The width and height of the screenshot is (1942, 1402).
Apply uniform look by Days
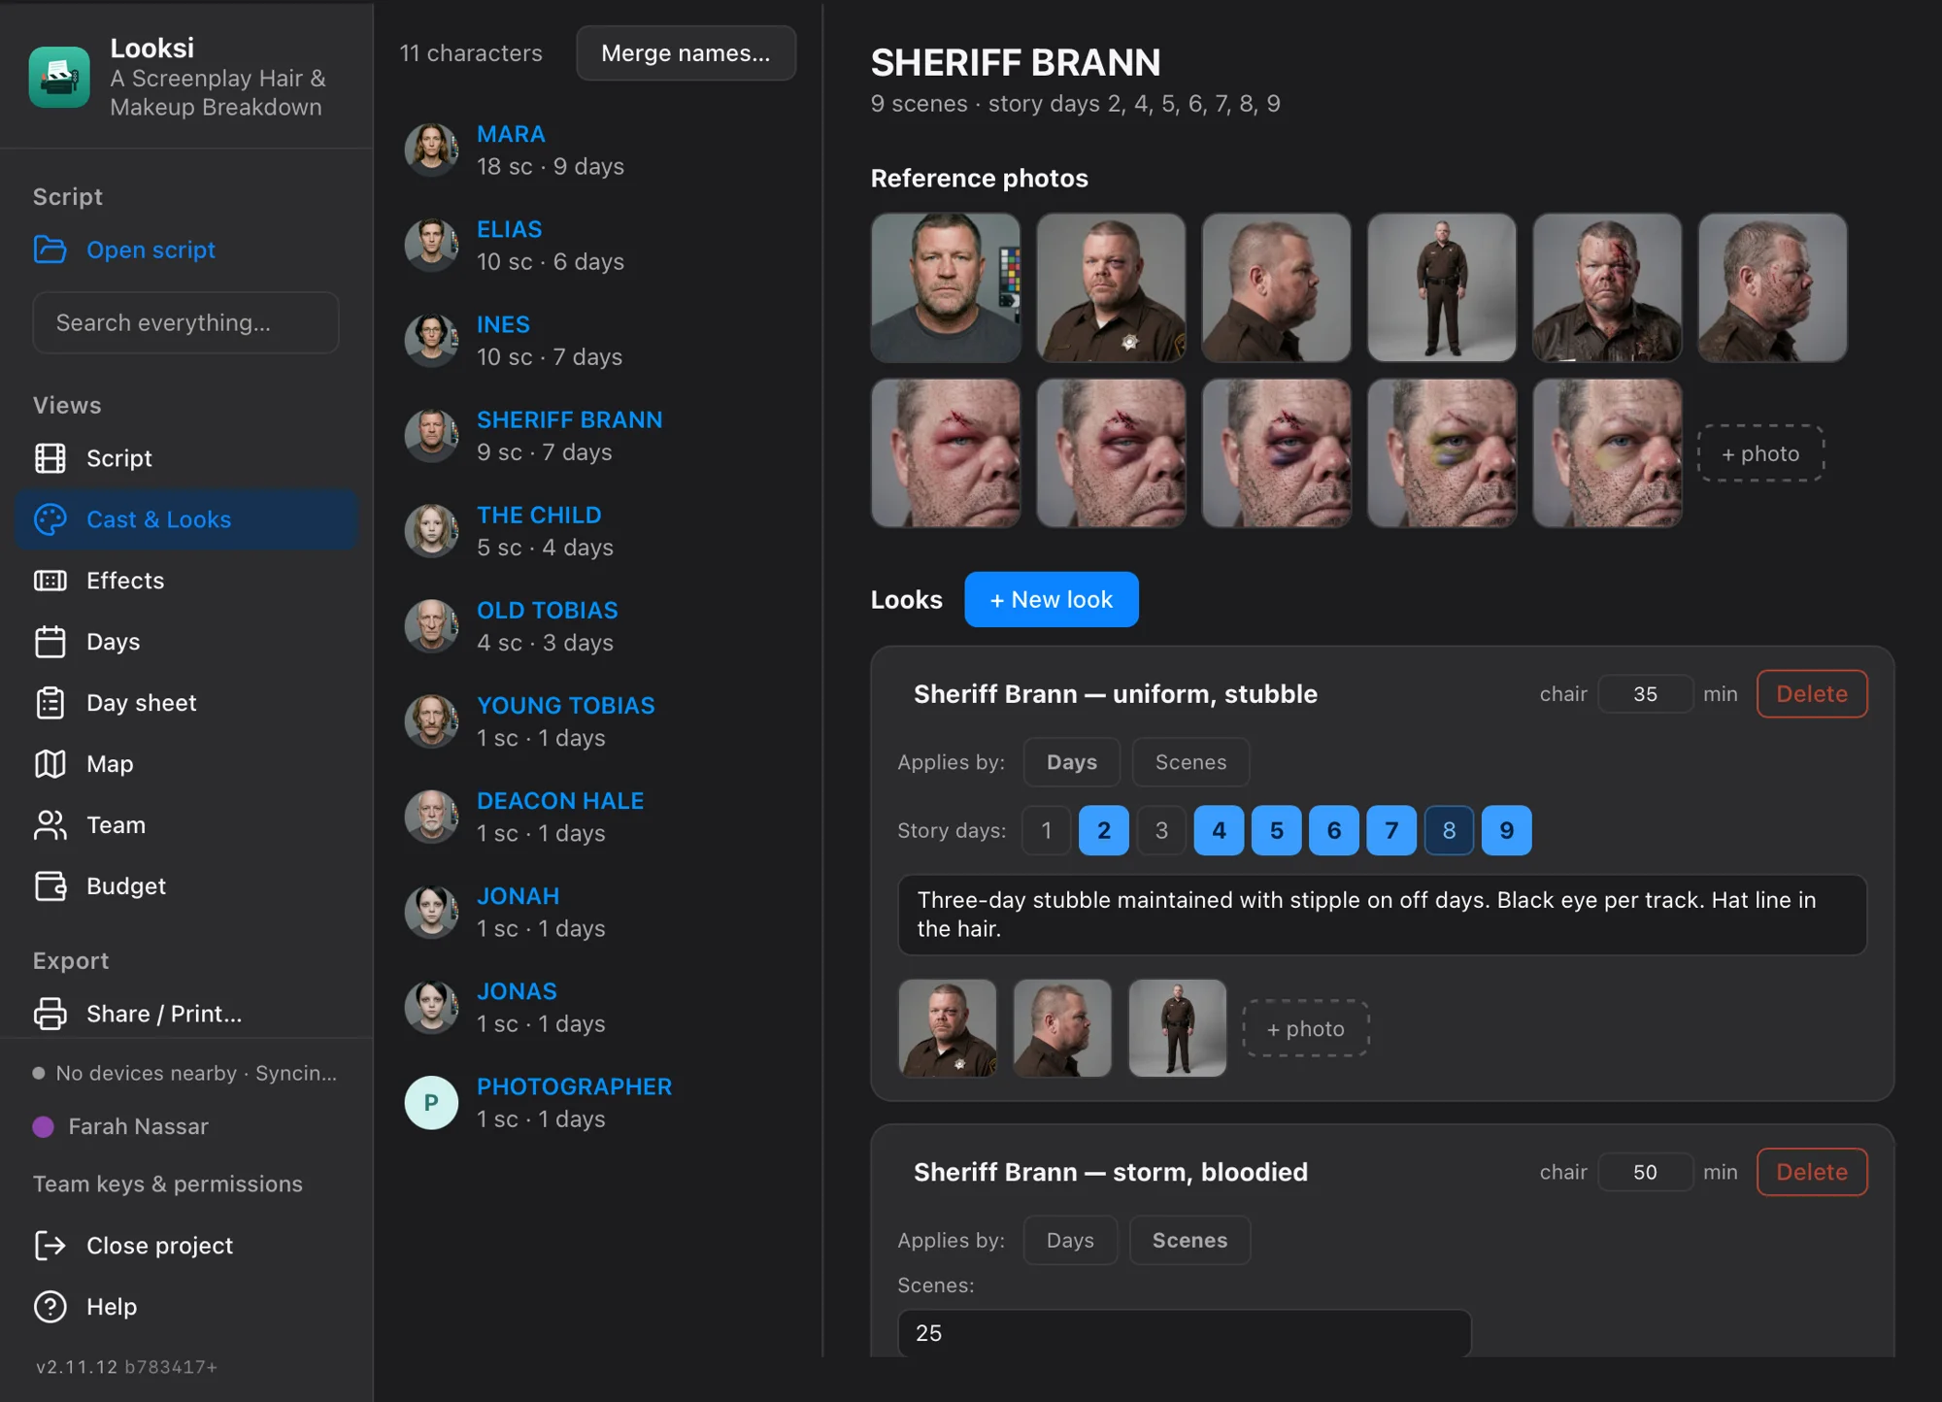[x=1072, y=762]
